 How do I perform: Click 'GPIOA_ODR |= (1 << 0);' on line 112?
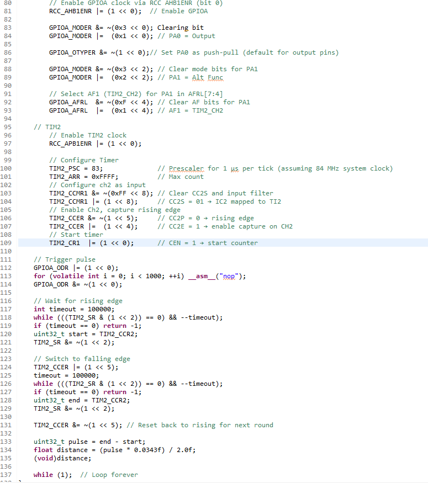tap(76, 268)
